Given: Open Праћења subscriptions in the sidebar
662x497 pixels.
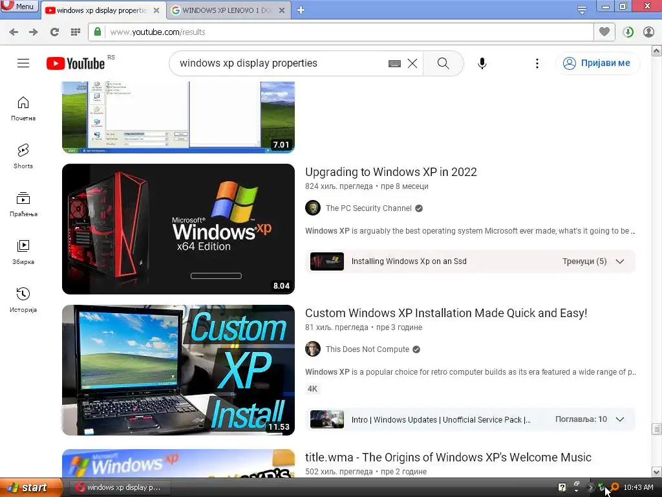Looking at the screenshot, I should [23, 204].
